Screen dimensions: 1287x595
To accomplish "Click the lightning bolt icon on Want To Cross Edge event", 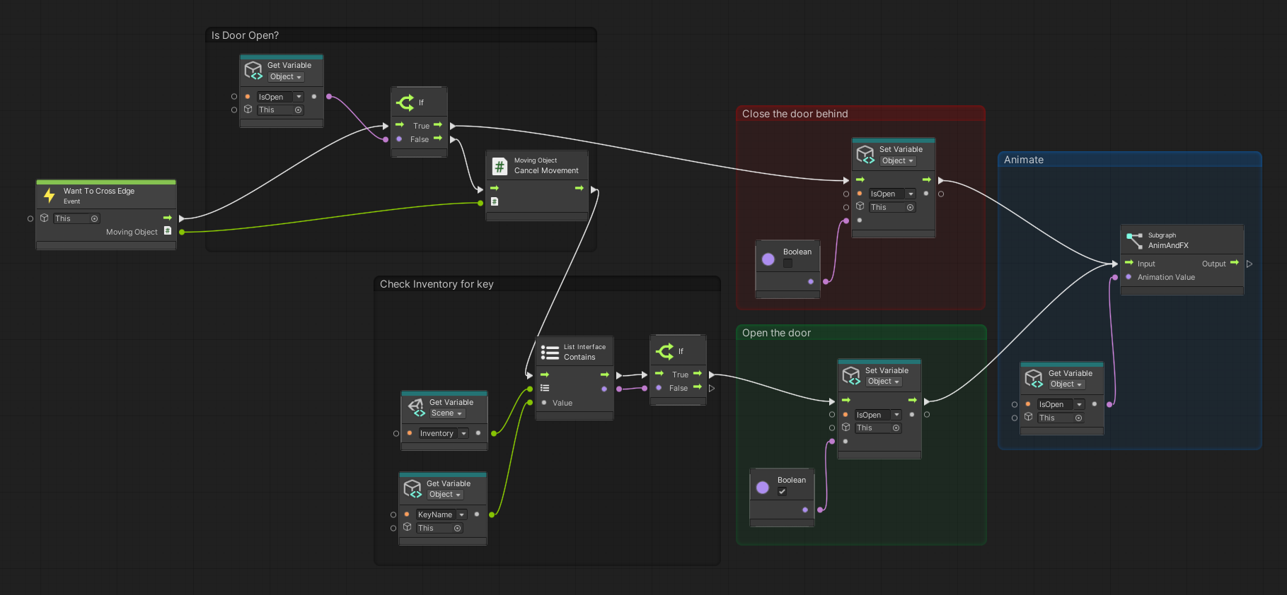I will (x=50, y=195).
